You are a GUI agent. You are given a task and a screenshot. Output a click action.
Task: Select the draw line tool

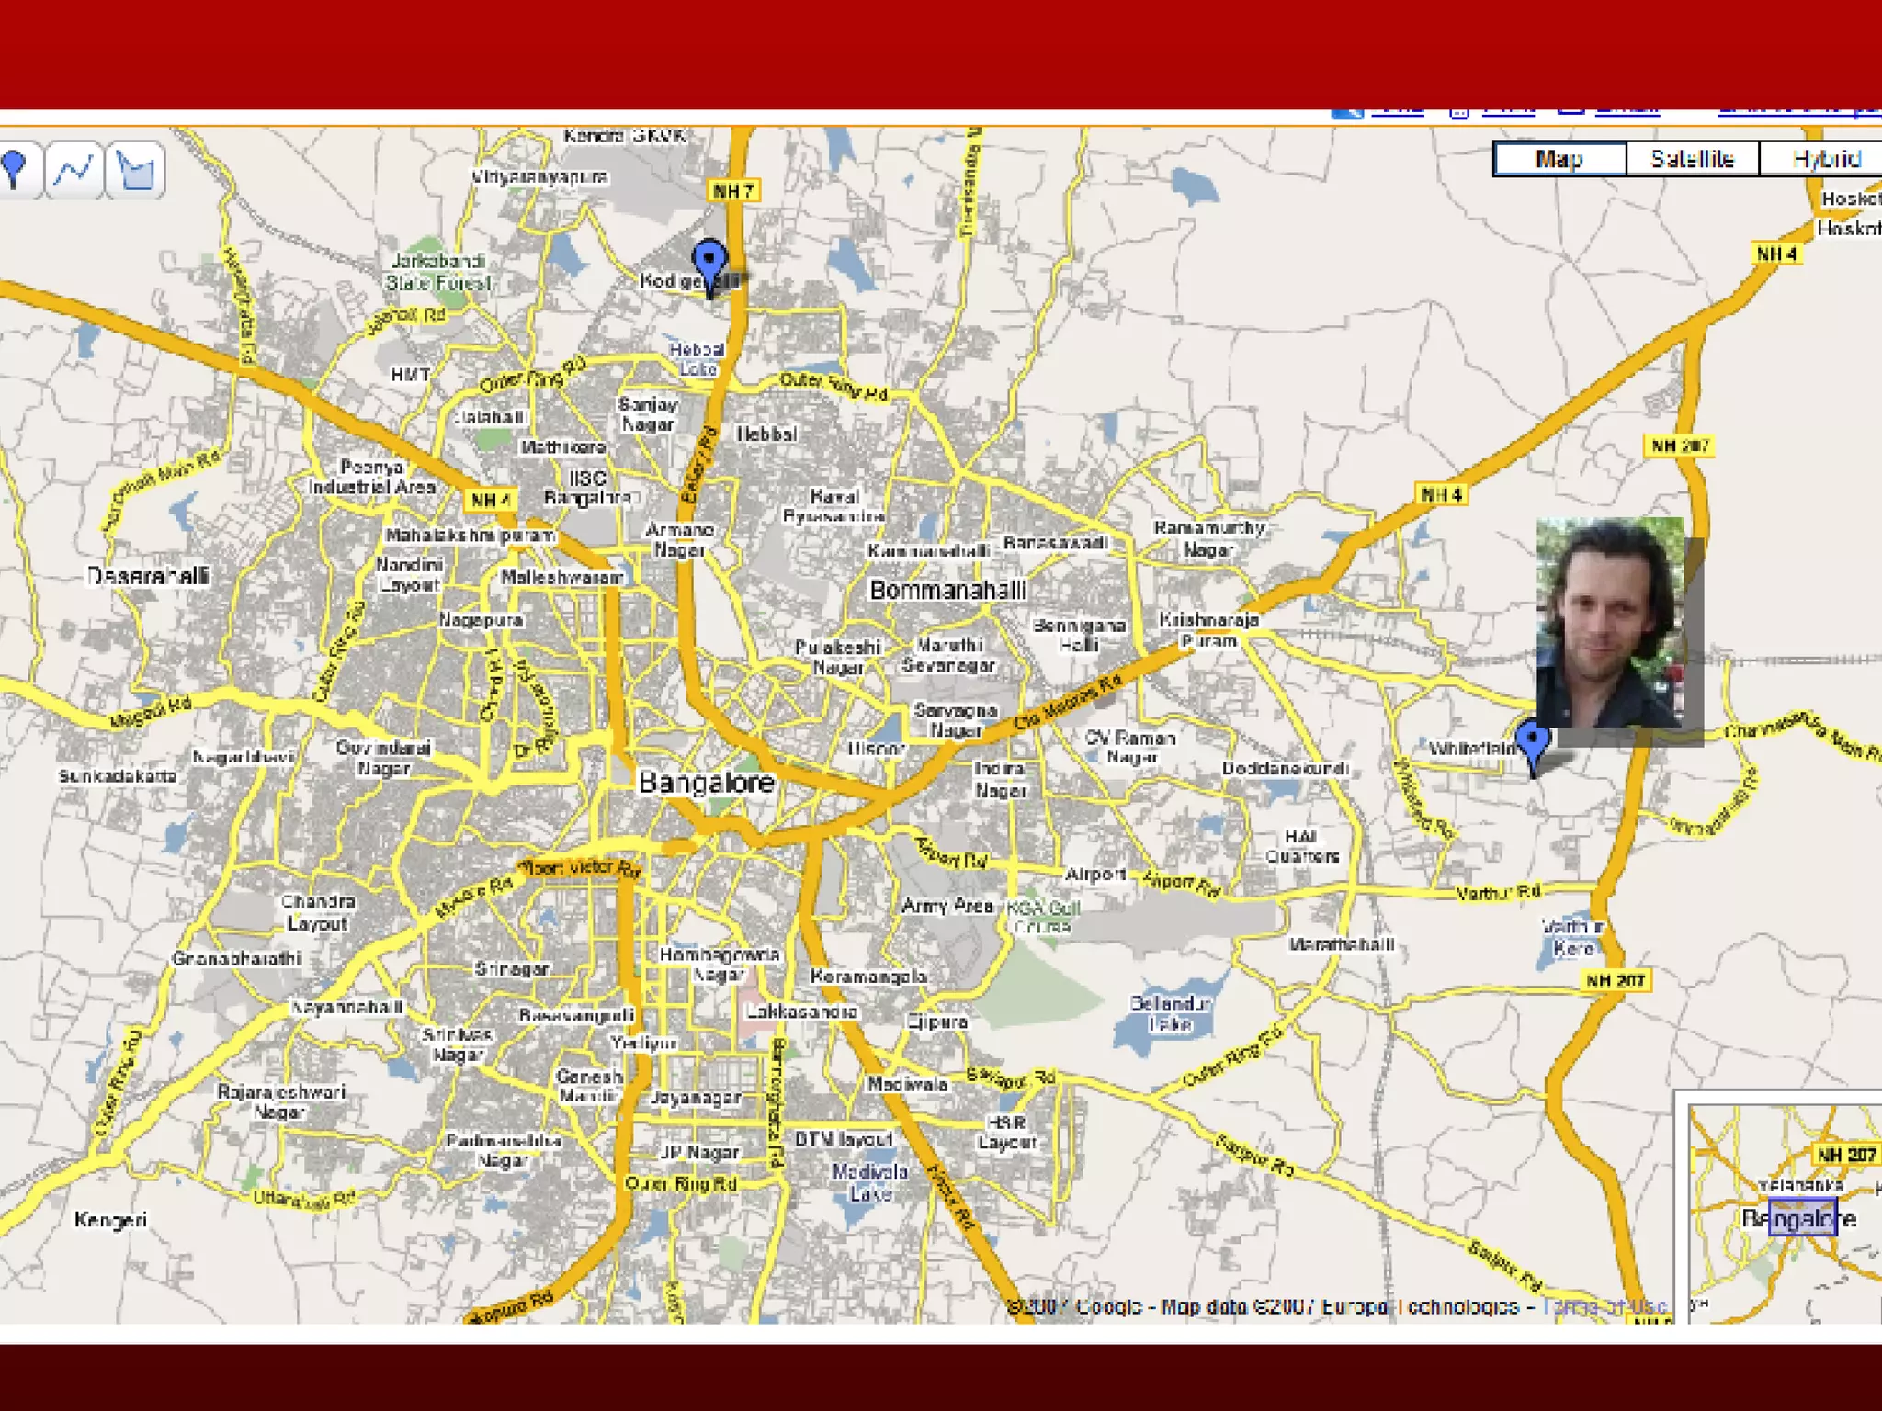(74, 171)
